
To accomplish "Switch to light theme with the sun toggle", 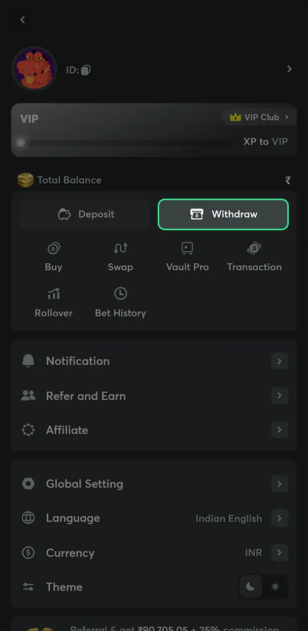I will (275, 587).
